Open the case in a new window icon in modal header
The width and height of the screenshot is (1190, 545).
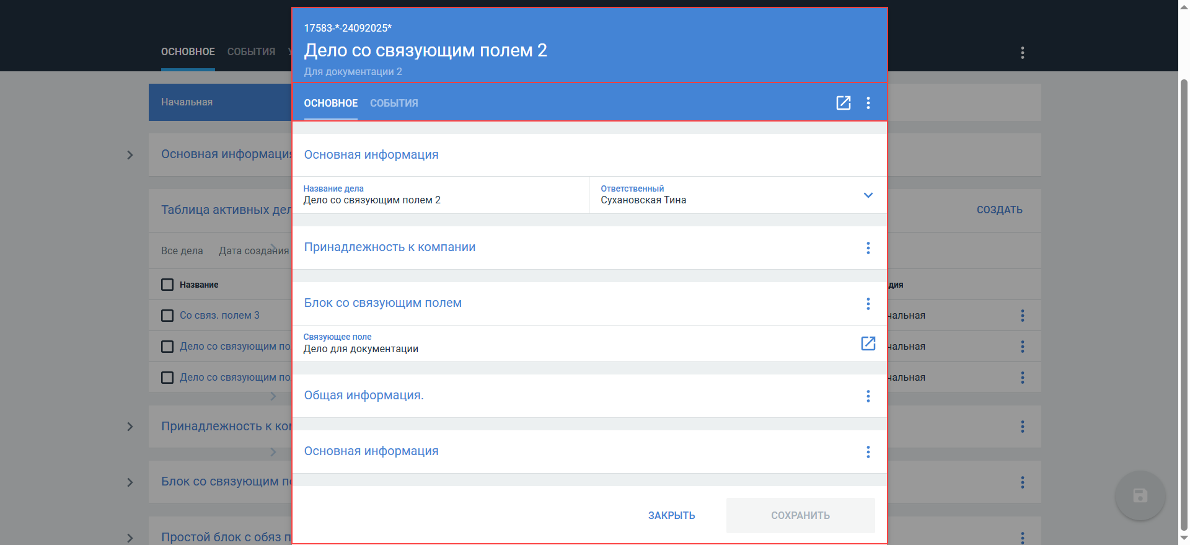coord(843,103)
